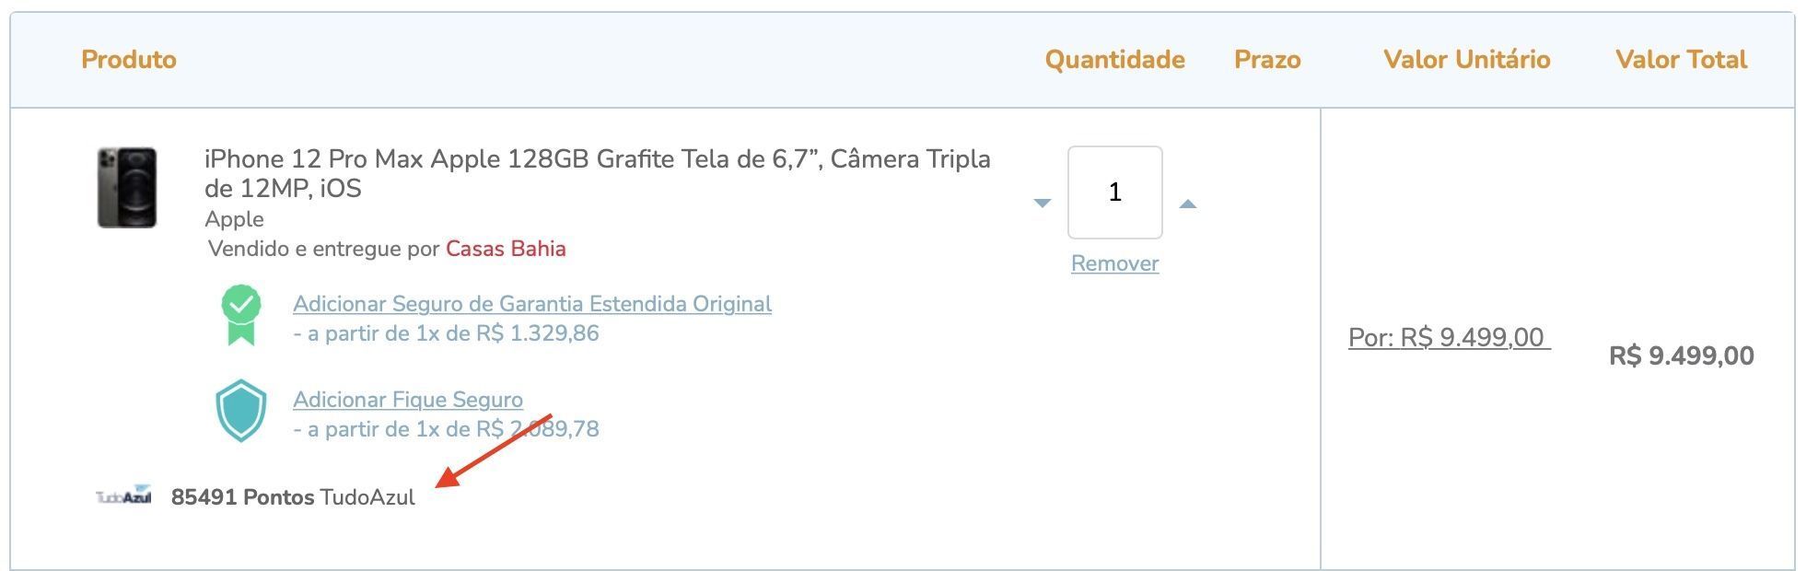Click the green warranty ribbon badge icon
This screenshot has width=1818, height=571.
(240, 314)
